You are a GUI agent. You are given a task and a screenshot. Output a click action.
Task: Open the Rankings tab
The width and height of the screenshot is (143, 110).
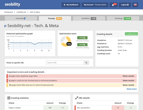pyautogui.click(x=123, y=19)
